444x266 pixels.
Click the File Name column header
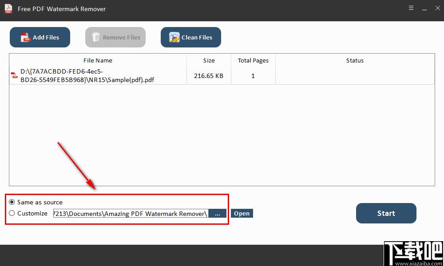(x=98, y=61)
